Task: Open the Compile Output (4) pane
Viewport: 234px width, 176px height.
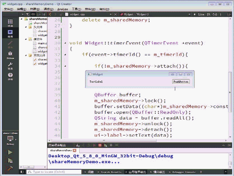Action: (157, 172)
